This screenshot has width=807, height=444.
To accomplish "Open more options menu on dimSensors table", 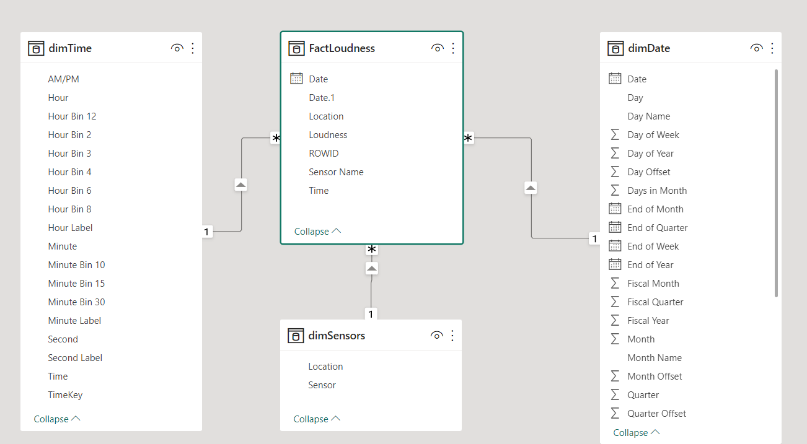I will click(x=452, y=336).
